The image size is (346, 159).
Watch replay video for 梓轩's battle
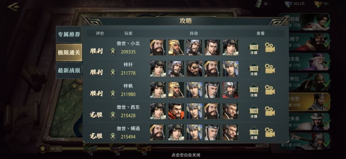270,69
